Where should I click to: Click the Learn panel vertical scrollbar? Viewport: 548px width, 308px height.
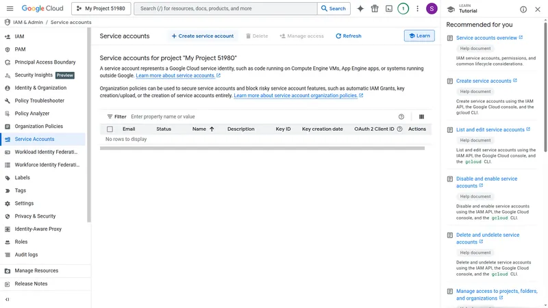point(545,87)
